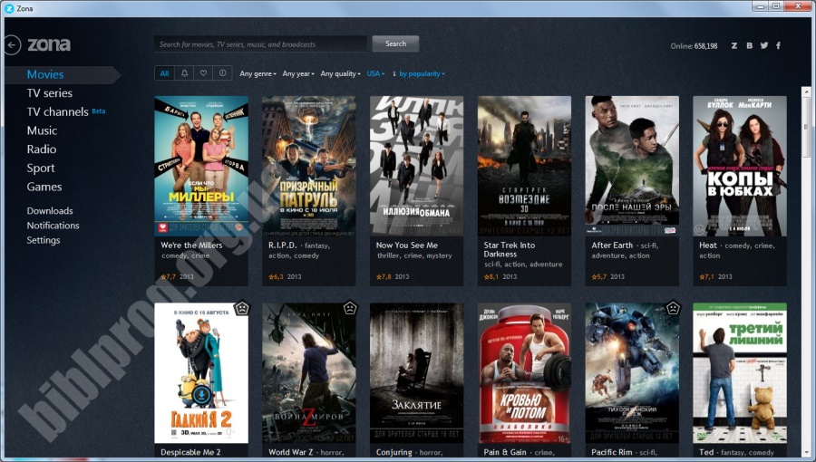
Task: Click After Earth title text
Action: point(612,245)
